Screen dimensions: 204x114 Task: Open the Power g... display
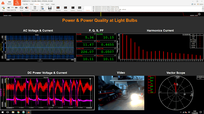[80, 9]
